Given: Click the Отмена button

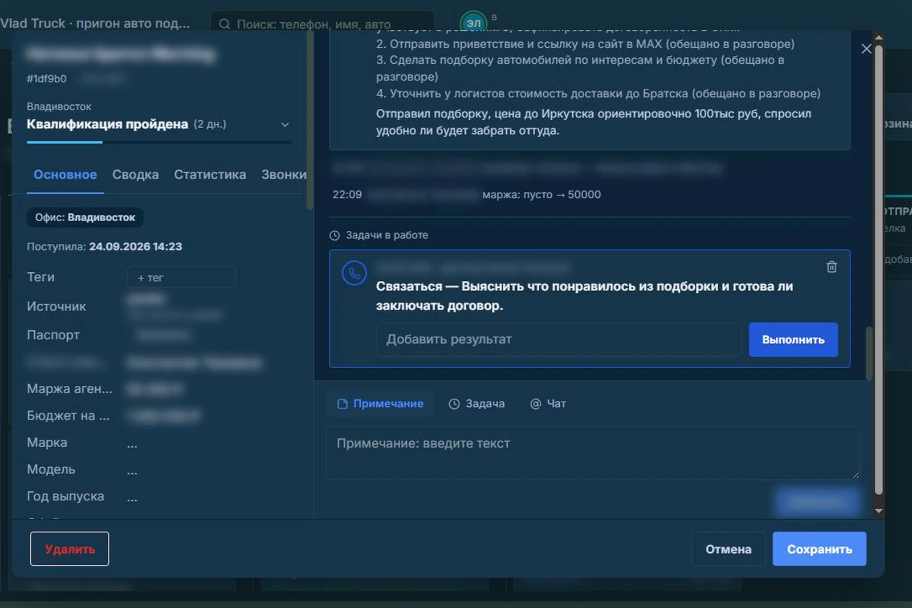Looking at the screenshot, I should tap(728, 549).
